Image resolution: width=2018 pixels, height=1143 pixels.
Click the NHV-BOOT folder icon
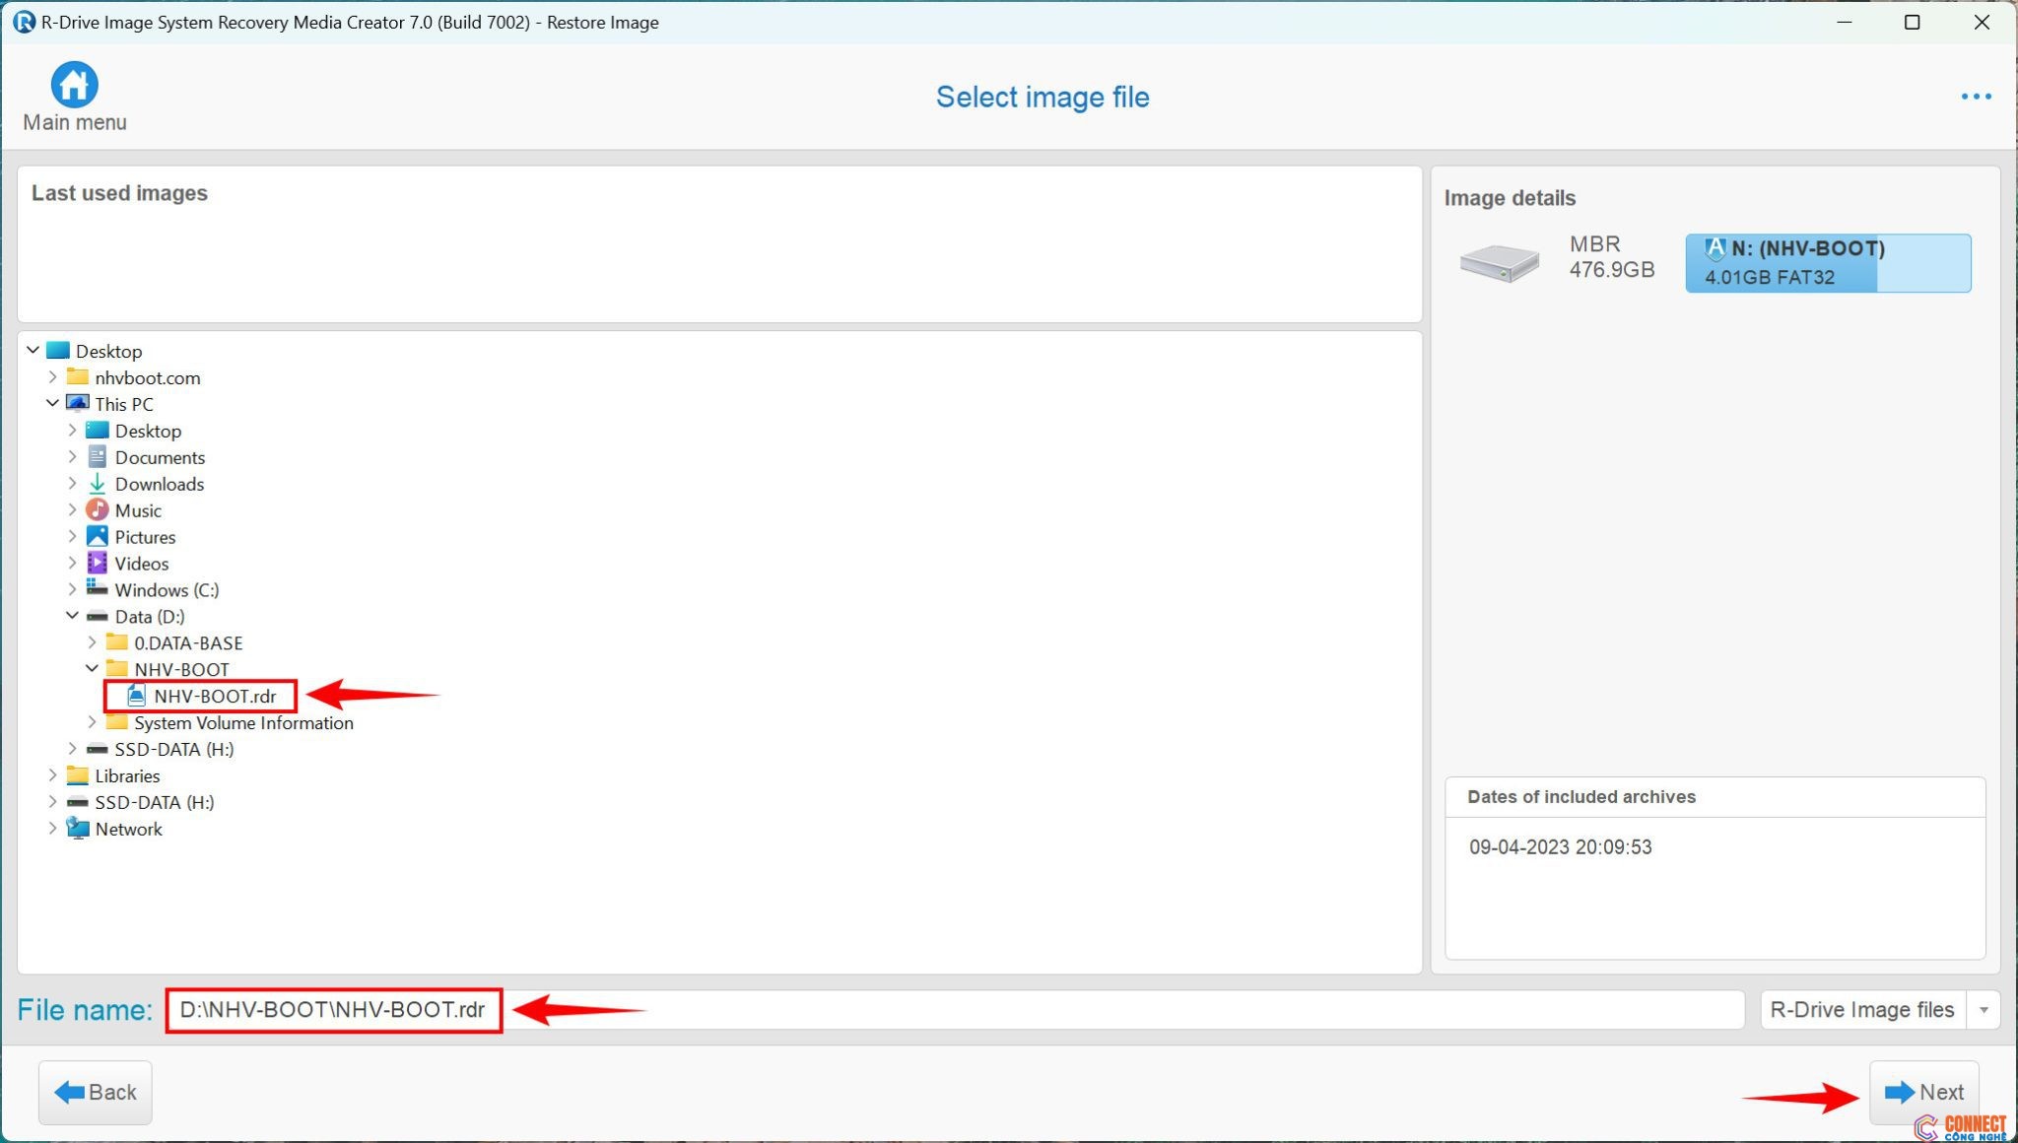tap(116, 669)
